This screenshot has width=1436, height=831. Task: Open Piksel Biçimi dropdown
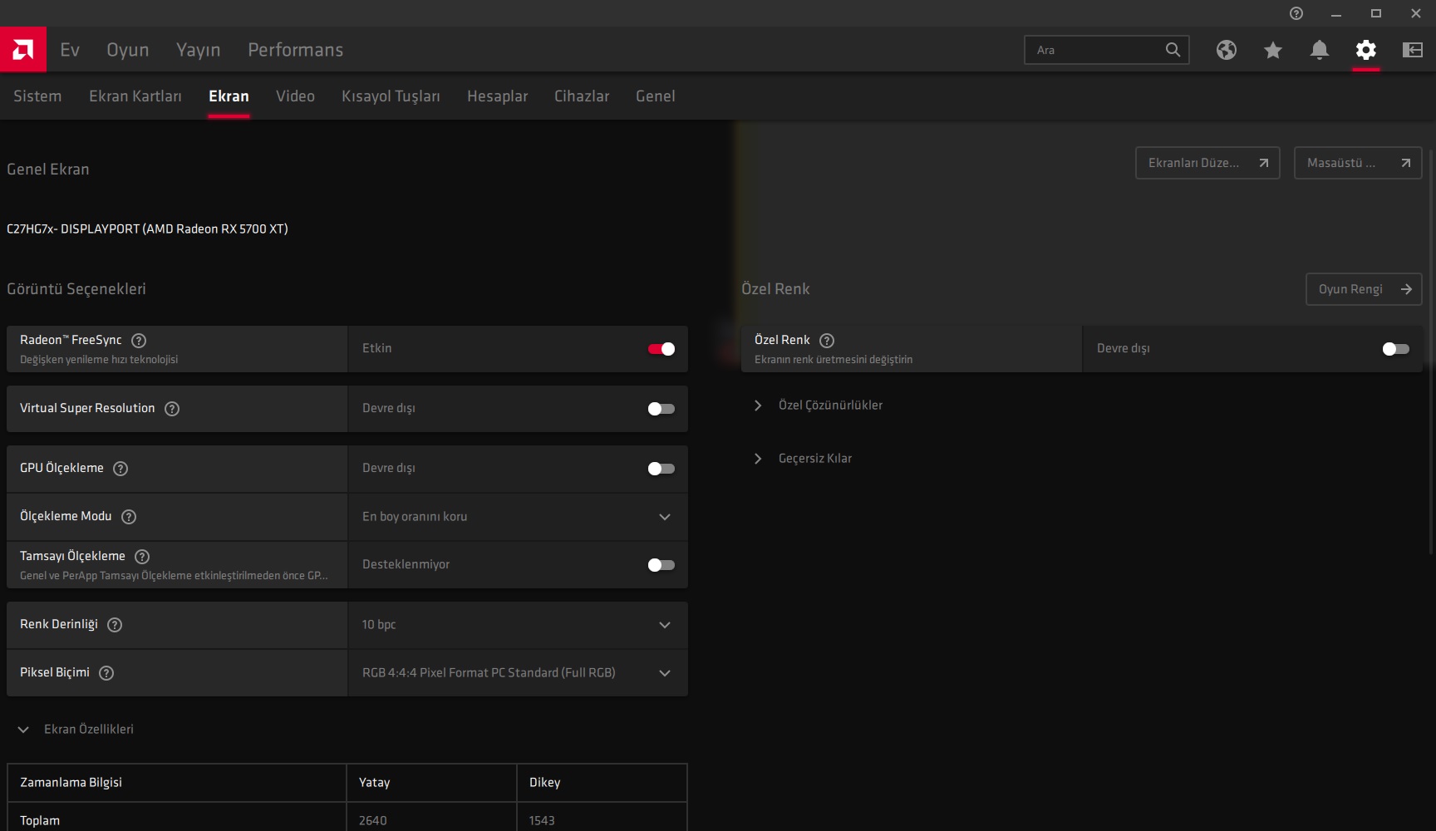pos(518,673)
